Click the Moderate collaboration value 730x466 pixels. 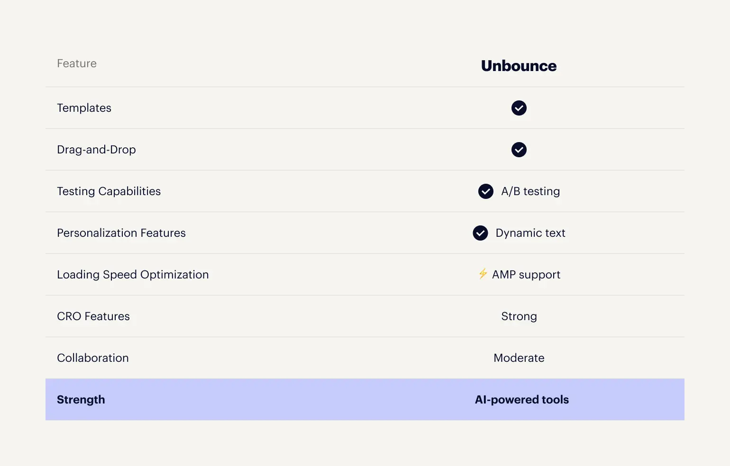519,358
